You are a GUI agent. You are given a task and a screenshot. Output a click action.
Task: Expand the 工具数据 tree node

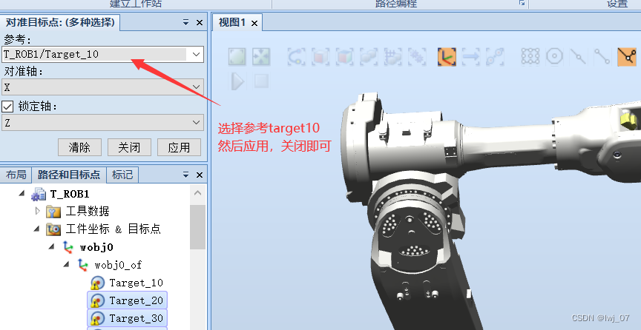tap(38, 211)
